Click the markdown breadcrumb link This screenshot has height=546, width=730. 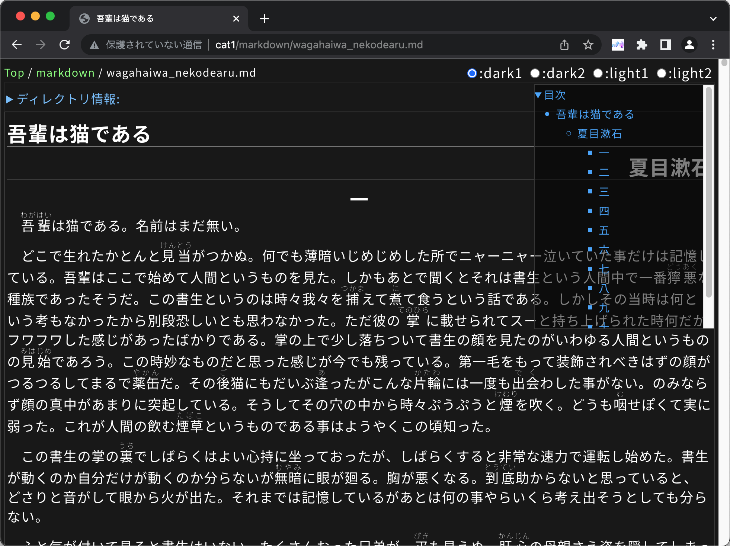click(x=64, y=73)
